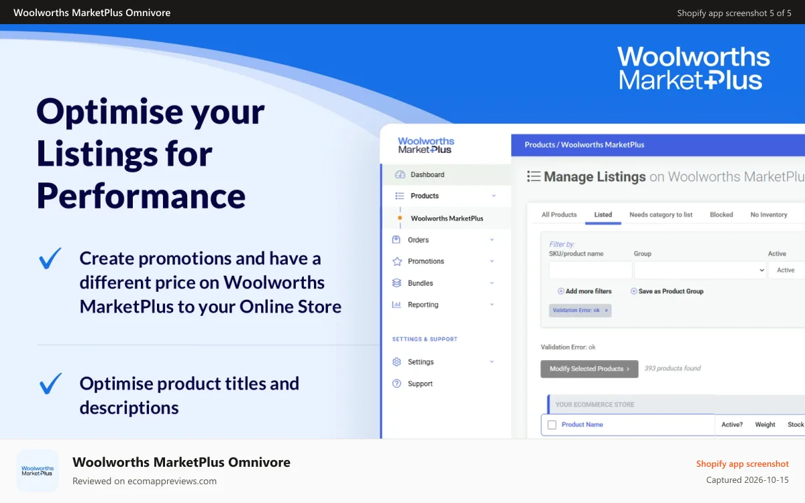Click into the SKU/product name field
Screen dimensions: 805x503
pos(590,270)
